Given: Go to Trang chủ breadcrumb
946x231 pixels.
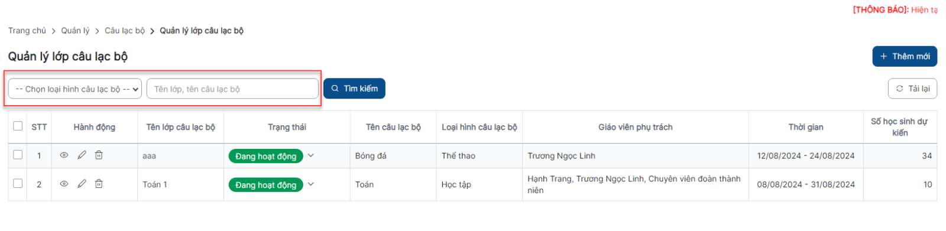Looking at the screenshot, I should click(27, 31).
